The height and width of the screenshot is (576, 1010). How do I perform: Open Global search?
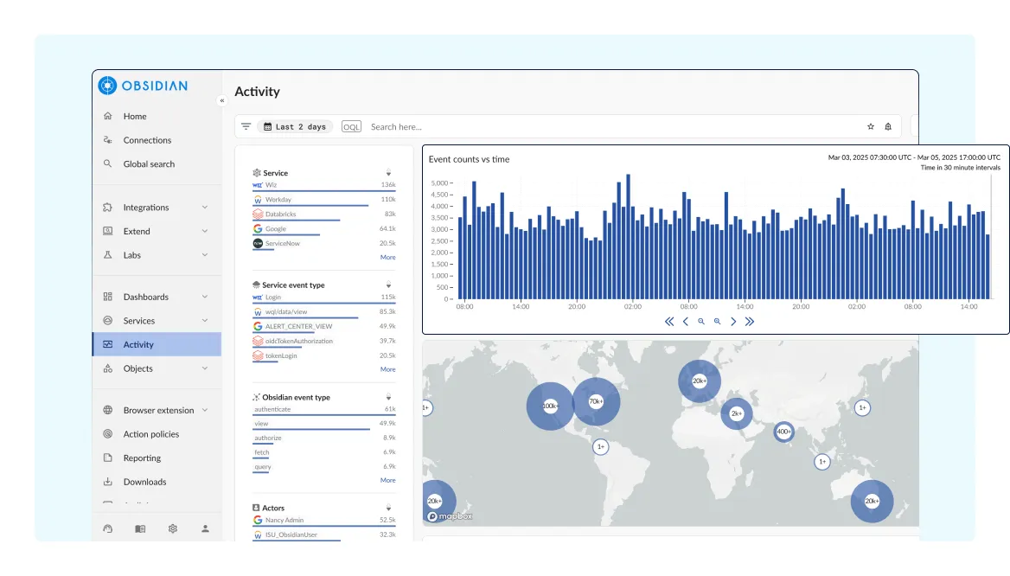click(149, 163)
